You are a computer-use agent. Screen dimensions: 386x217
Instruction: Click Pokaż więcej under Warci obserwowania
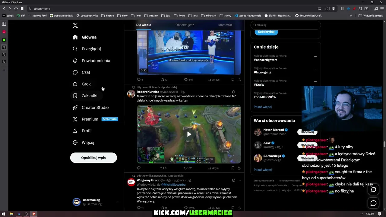pyautogui.click(x=263, y=170)
